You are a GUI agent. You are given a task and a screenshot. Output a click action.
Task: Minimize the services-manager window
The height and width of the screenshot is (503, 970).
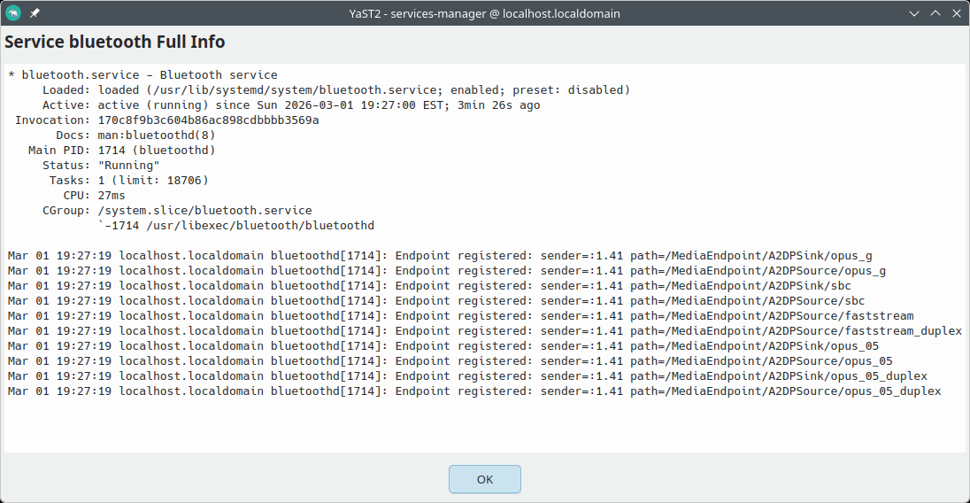(x=914, y=13)
